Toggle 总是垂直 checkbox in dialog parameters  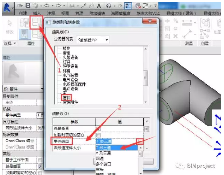98,128
